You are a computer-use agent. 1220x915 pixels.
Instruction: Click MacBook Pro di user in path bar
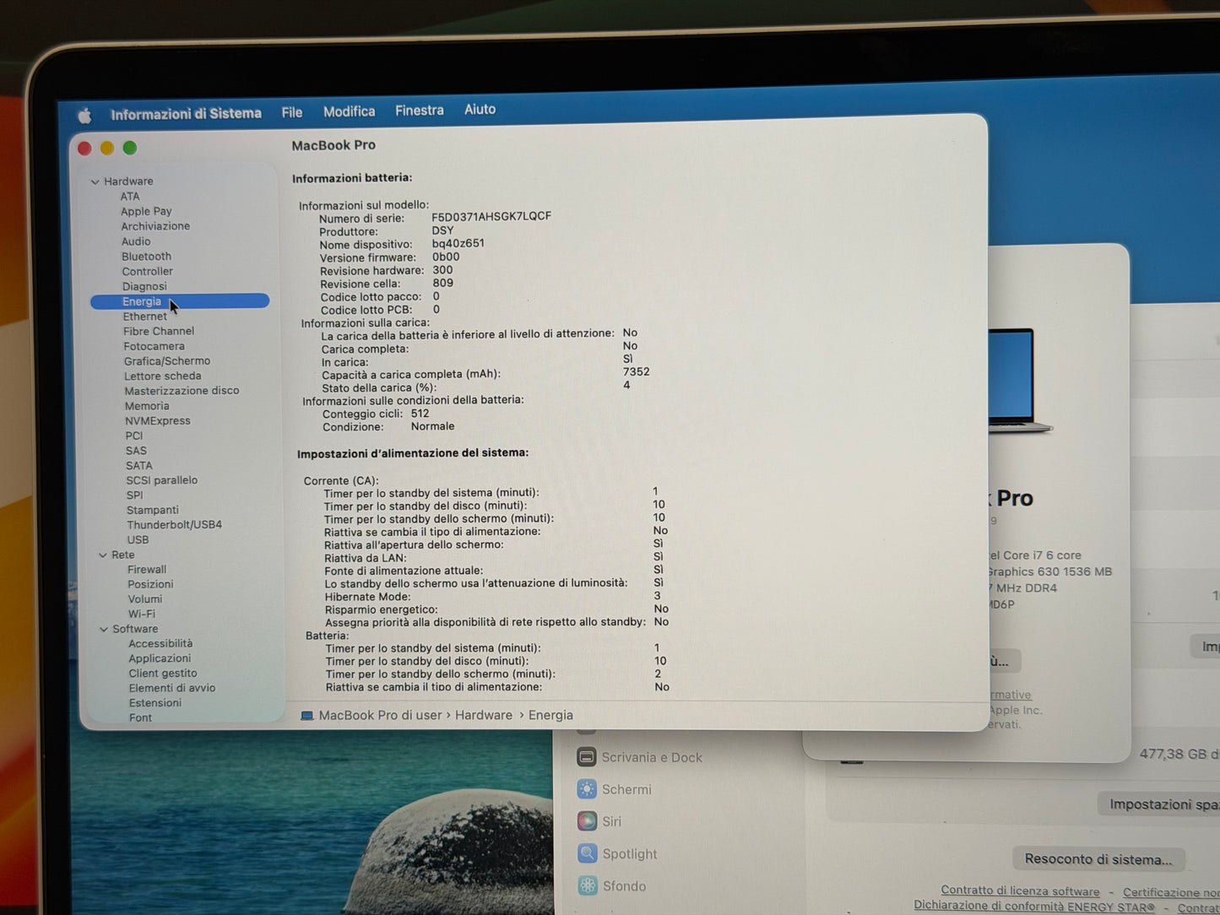point(380,716)
